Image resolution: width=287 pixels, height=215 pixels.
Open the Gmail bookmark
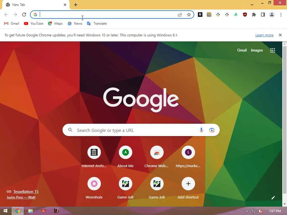click(x=11, y=24)
